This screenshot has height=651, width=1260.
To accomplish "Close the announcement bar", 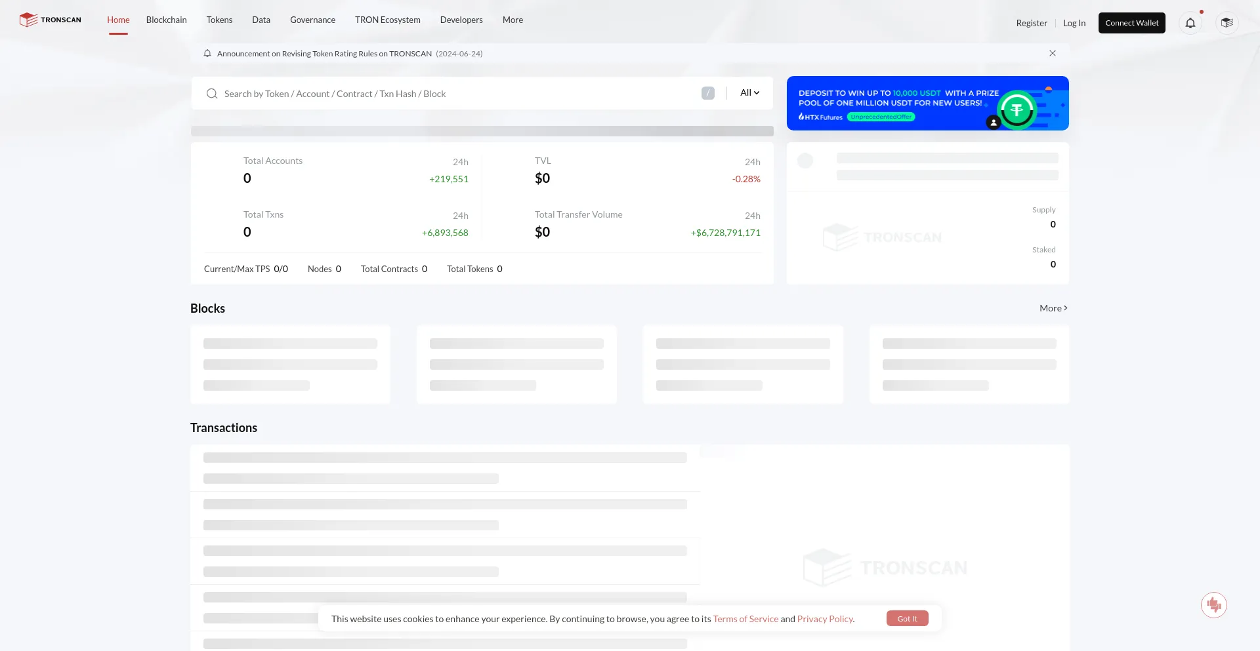I will click(x=1053, y=53).
